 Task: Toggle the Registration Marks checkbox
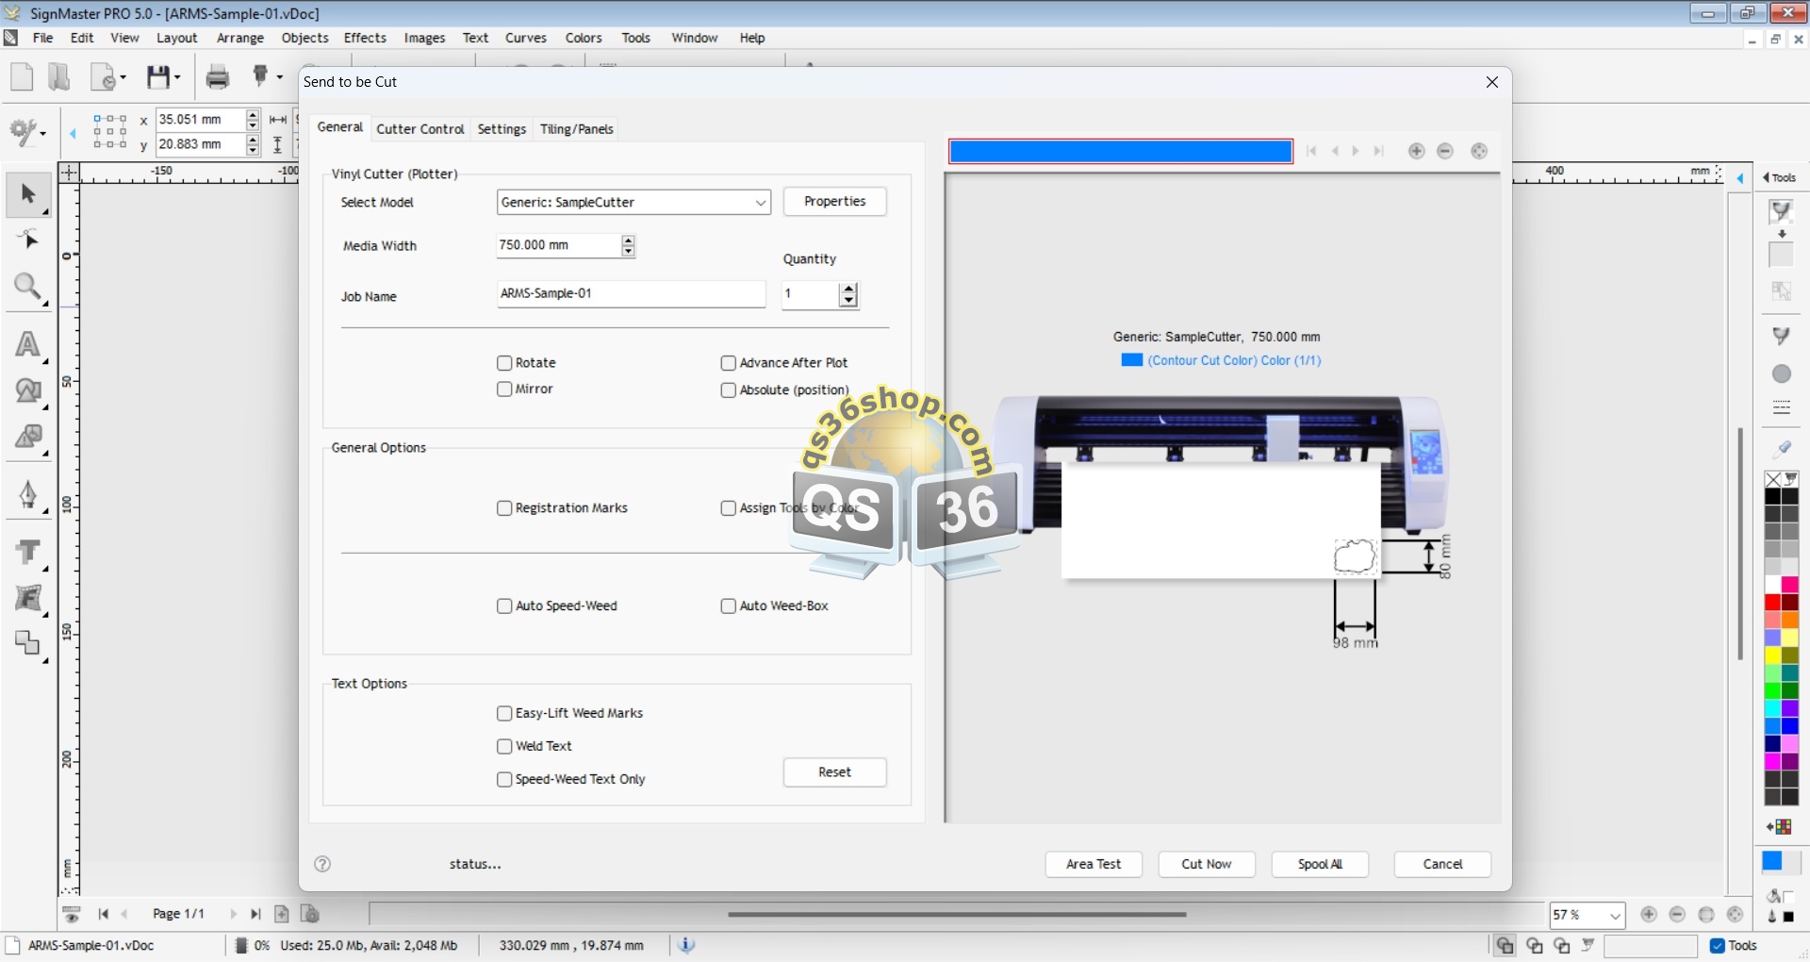pos(504,508)
